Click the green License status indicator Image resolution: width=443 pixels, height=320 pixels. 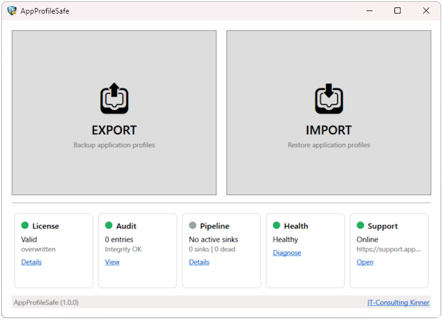tap(25, 226)
